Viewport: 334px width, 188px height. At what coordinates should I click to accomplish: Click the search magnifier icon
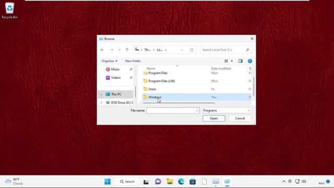tap(247, 50)
